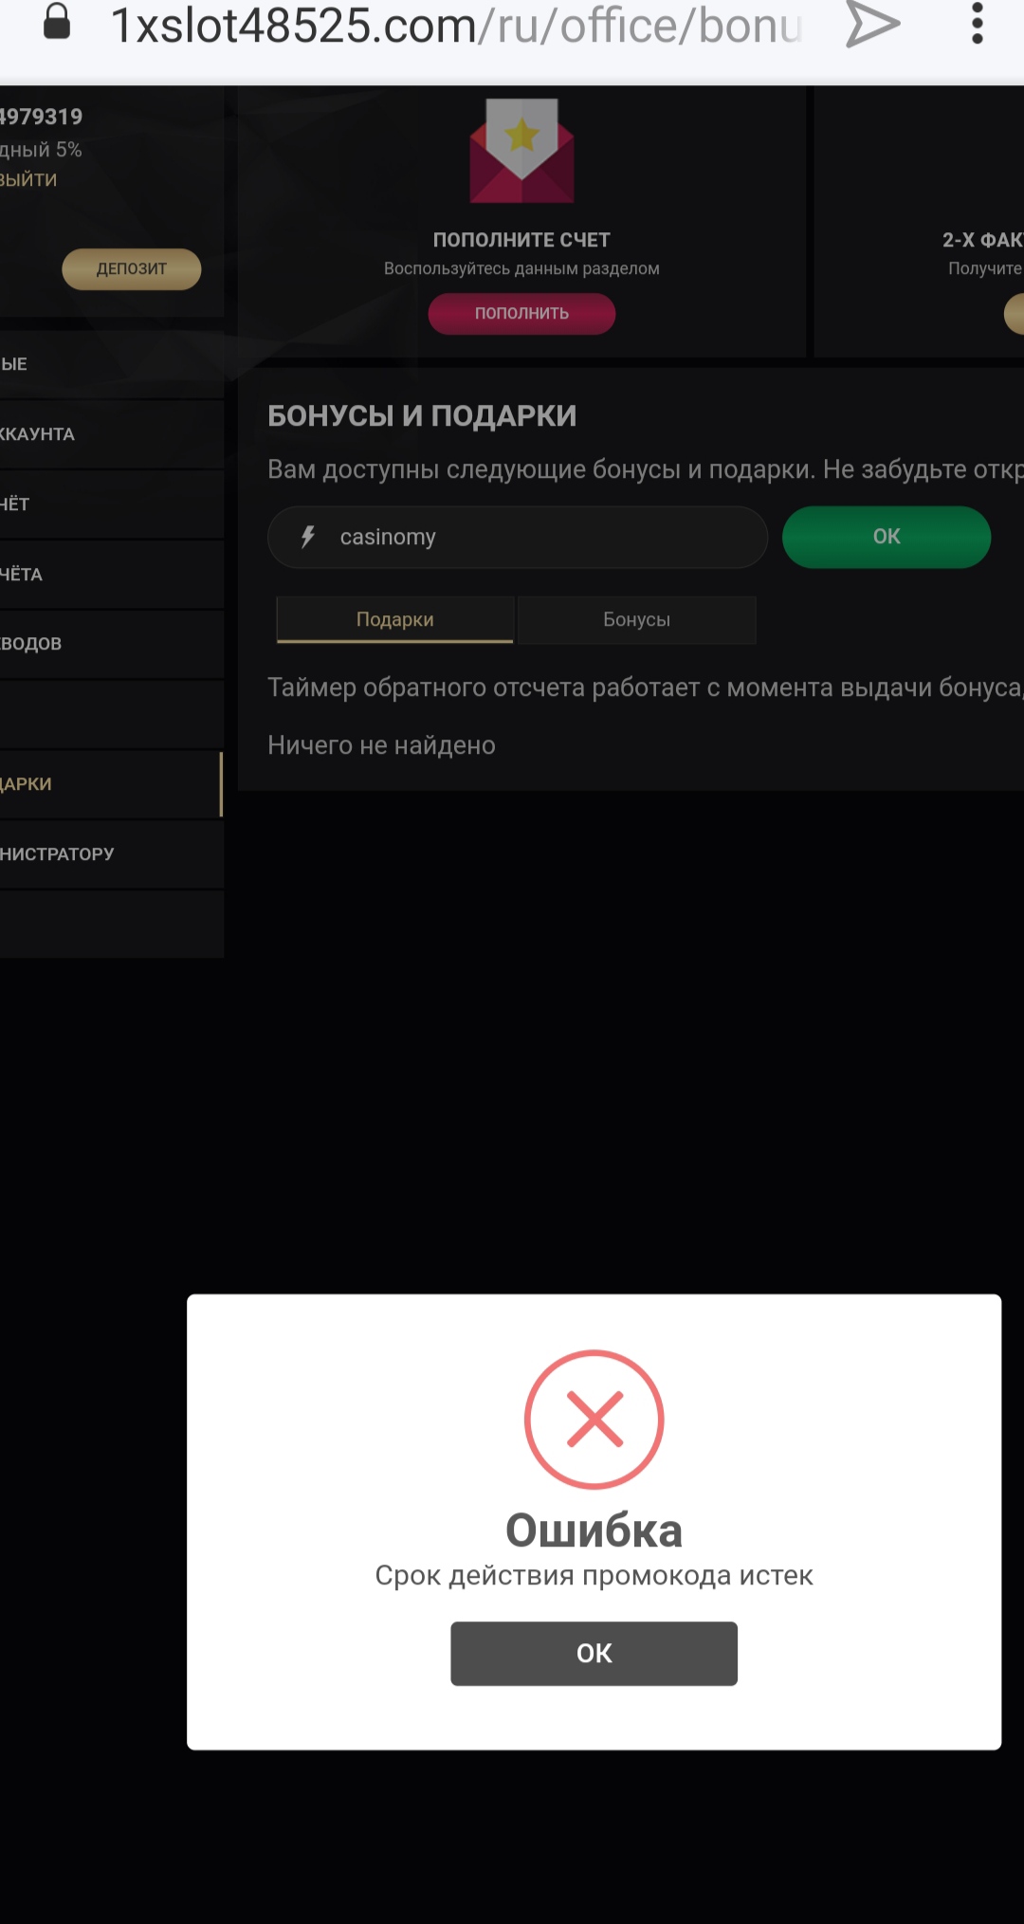Click the lightning bolt promo icon
Image resolution: width=1024 pixels, height=1924 pixels.
[307, 537]
